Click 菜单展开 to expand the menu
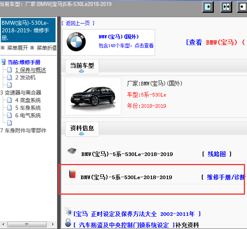The image size is (247, 229). click(x=18, y=47)
